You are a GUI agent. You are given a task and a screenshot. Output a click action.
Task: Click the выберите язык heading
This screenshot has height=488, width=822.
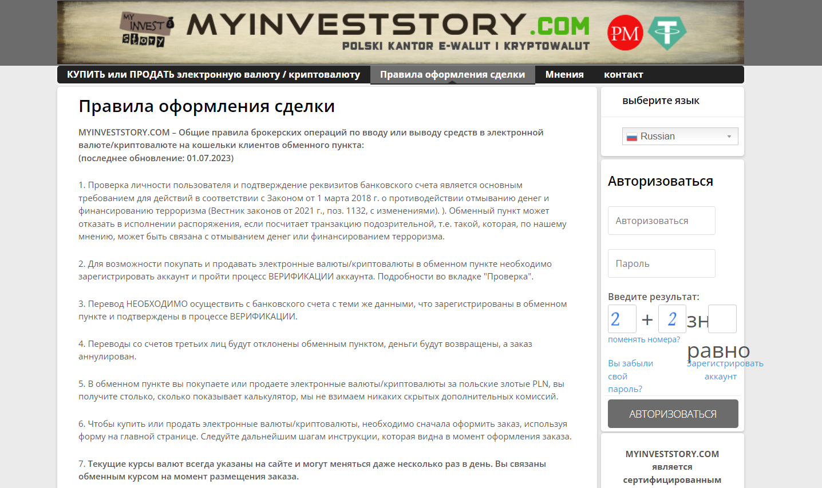click(661, 101)
